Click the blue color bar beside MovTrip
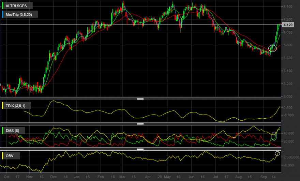300x181 pixels. tap(2, 14)
